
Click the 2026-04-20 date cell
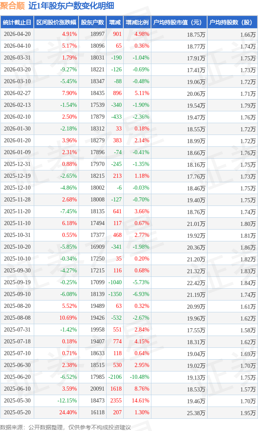pos(17,34)
